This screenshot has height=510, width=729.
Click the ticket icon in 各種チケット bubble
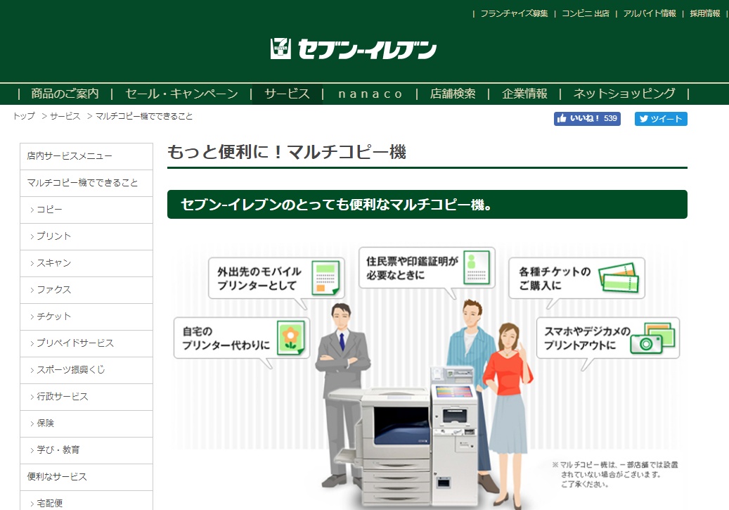(619, 278)
